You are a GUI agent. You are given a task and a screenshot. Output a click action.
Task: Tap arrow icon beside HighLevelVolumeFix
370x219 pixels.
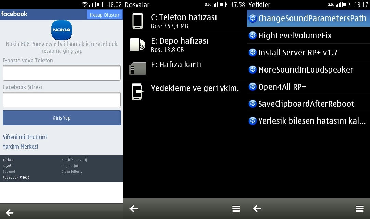click(x=252, y=35)
